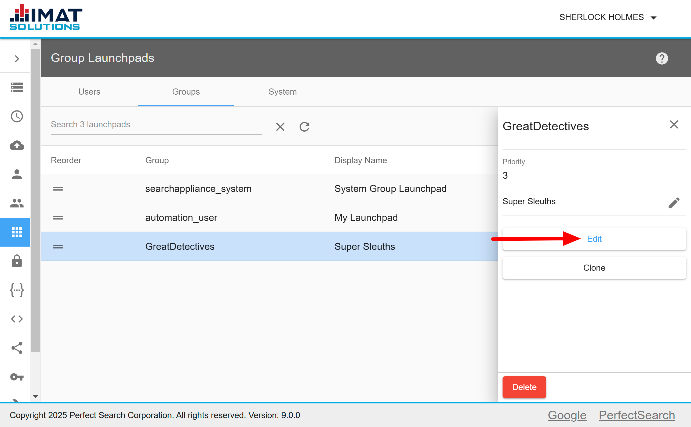Click the GreatDetectives panel title
The height and width of the screenshot is (427, 691).
tap(545, 126)
